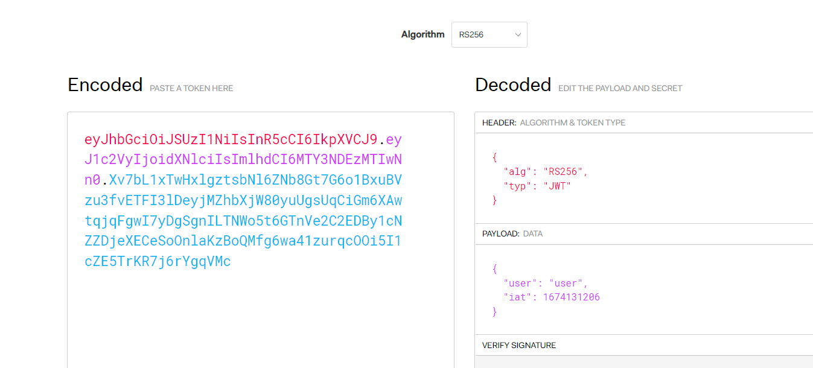813x368 pixels.
Task: Place cursor on the "typ": "JWT" line
Action: pyautogui.click(x=537, y=186)
